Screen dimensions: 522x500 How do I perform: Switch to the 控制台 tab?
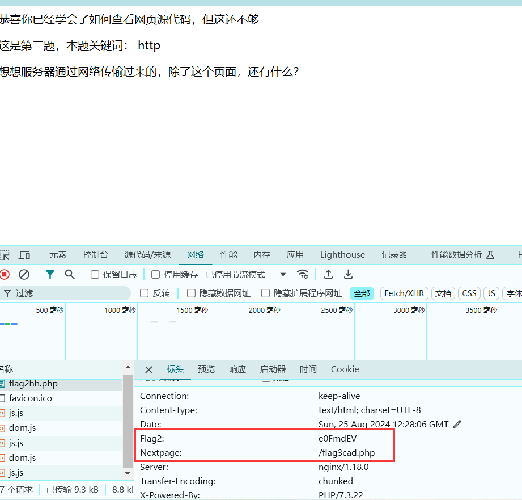click(x=95, y=255)
